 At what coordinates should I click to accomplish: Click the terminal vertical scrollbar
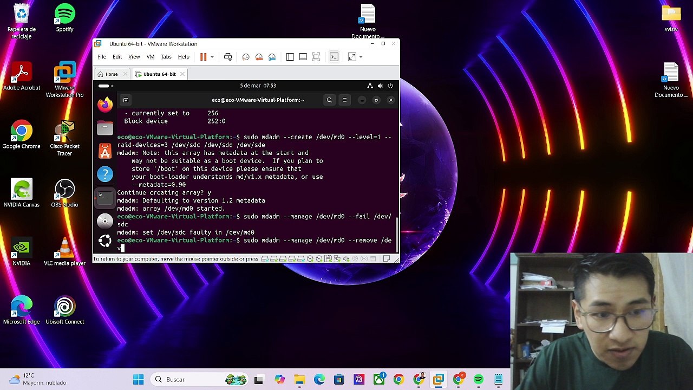397,234
